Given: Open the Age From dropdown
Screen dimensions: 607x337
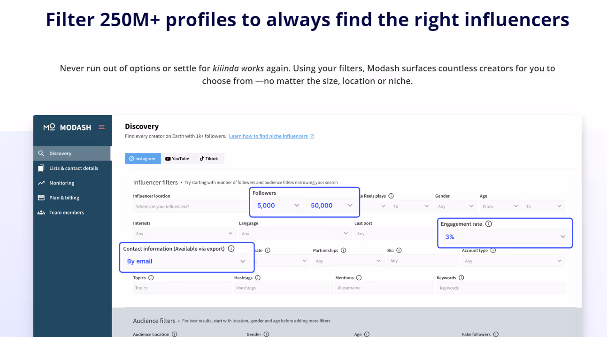Looking at the screenshot, I should 500,206.
